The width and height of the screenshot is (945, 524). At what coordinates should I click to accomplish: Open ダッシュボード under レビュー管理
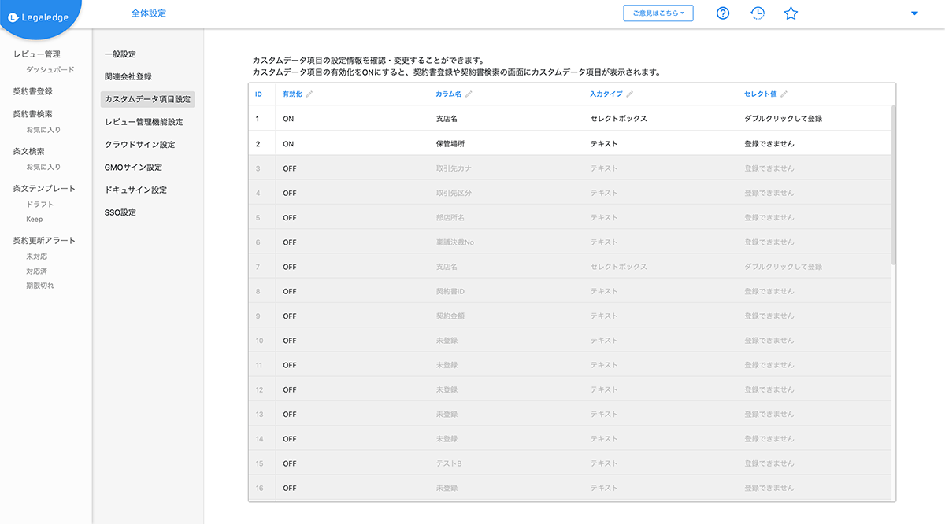[x=50, y=70]
